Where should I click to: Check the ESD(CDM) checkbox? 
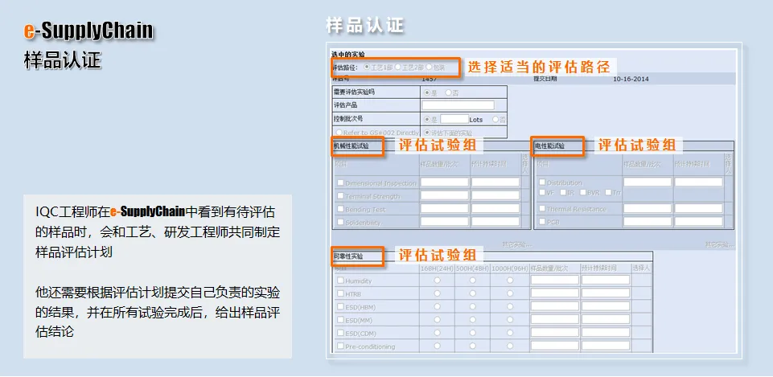(340, 333)
